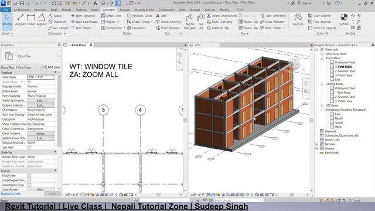Select the Modify tool

7,22
